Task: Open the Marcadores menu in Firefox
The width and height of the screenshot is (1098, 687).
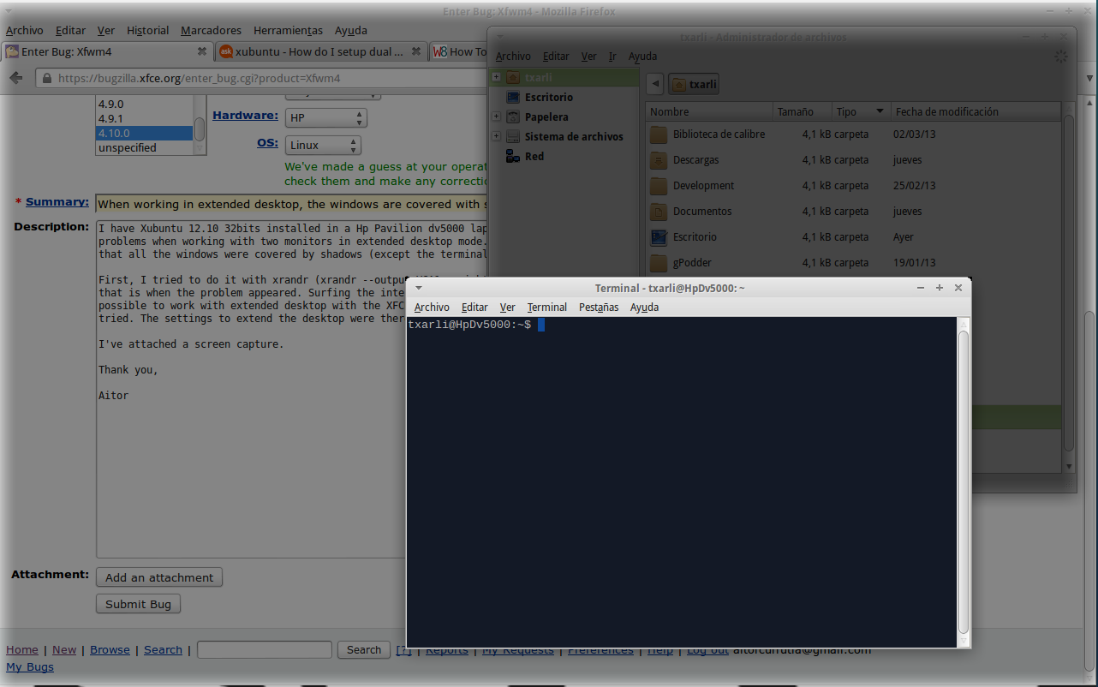Action: (211, 30)
